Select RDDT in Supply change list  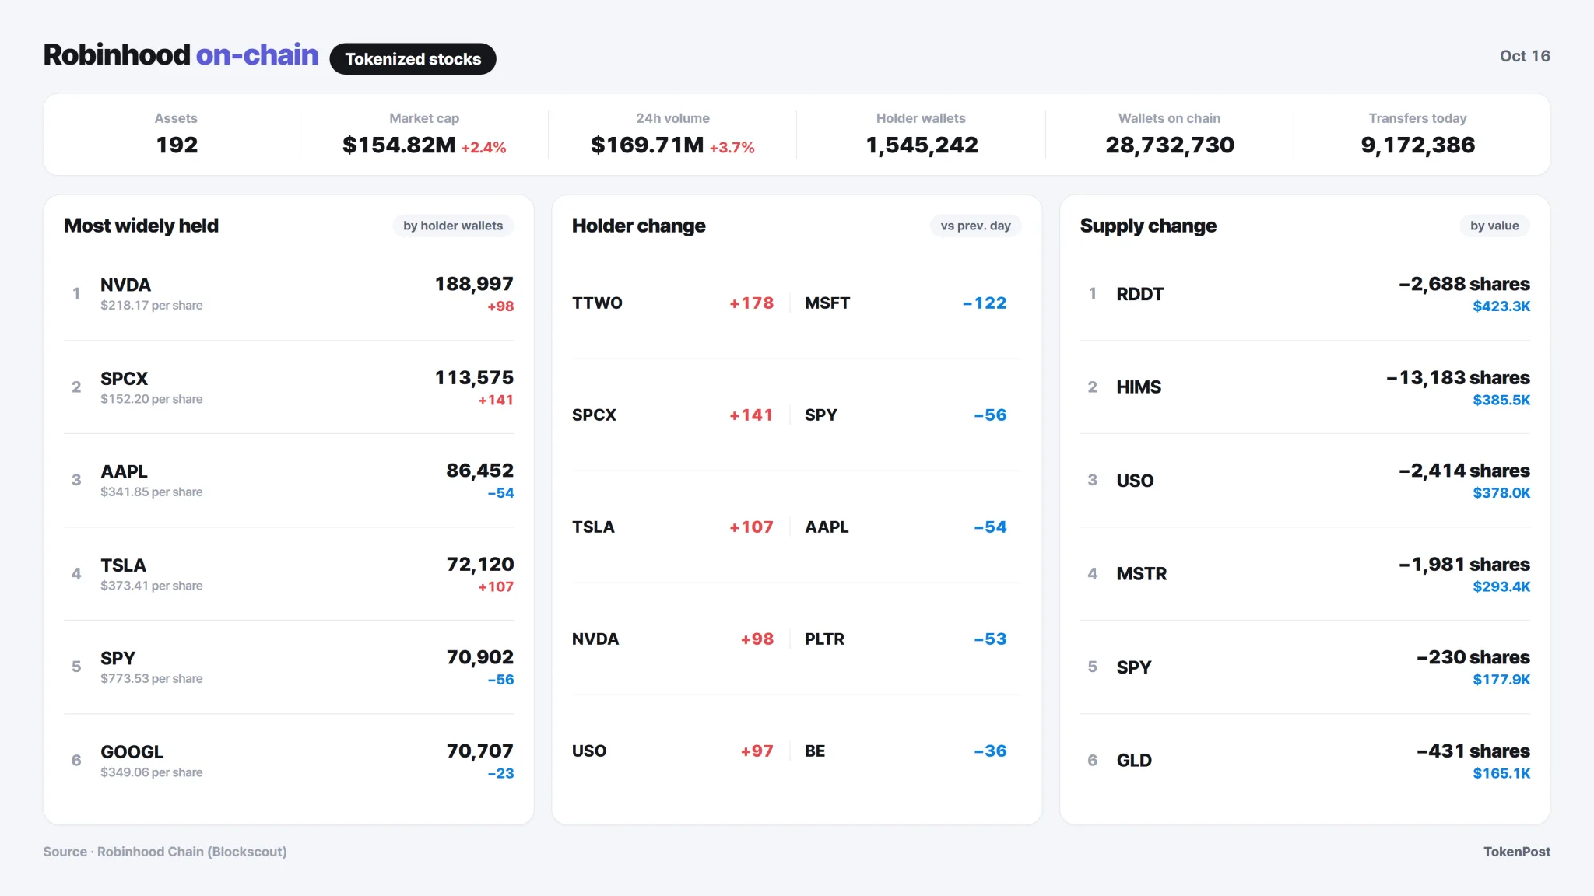pos(1140,294)
